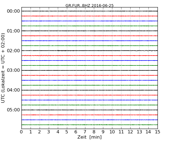Click x-axis tick label 8
Viewport: 179px width, 143px height.
pyautogui.click(x=94, y=132)
